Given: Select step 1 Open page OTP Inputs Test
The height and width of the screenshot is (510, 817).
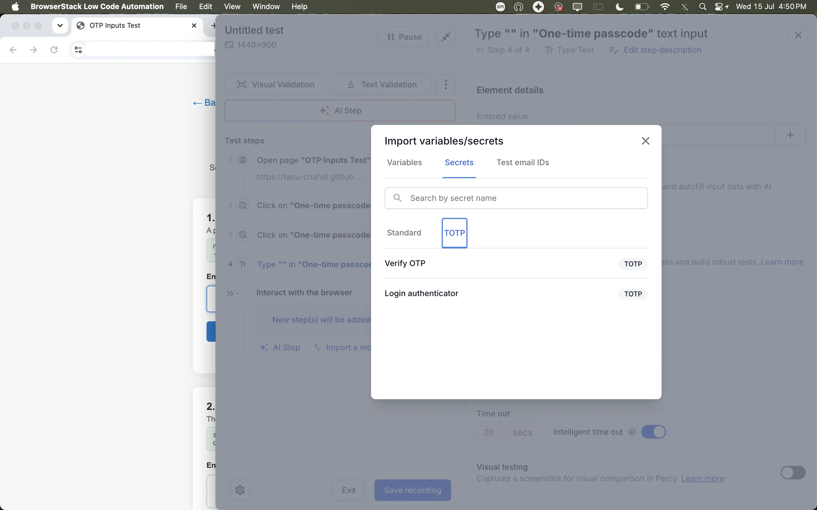Looking at the screenshot, I should [313, 160].
